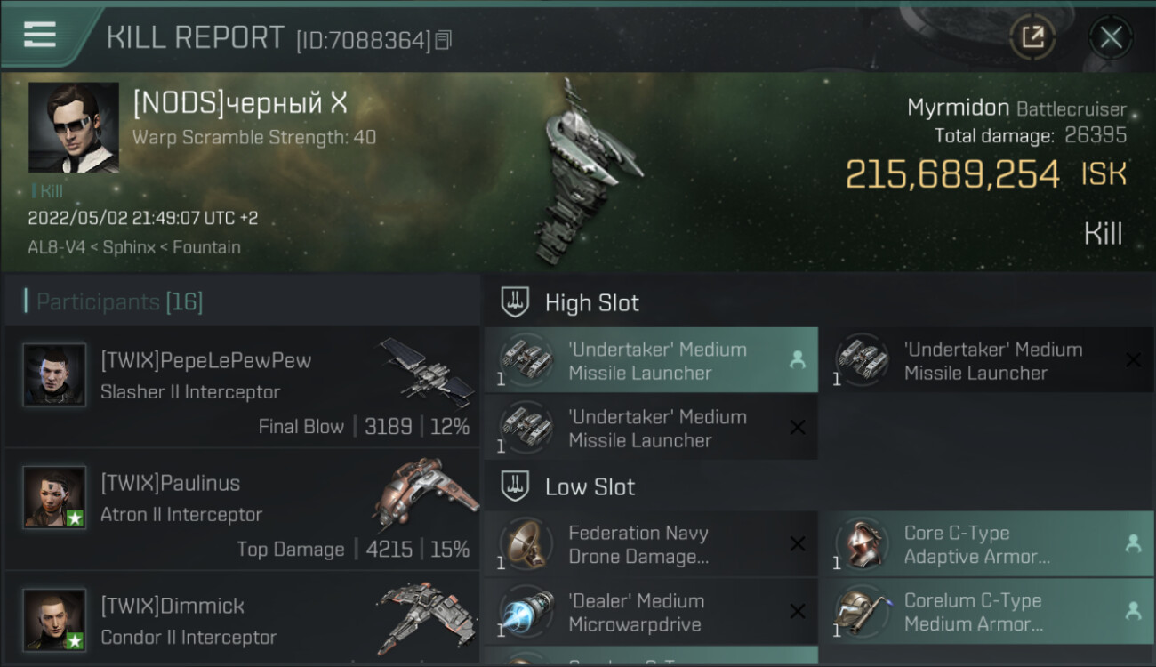Click the Condor II Interceptor ship icon

pos(425,615)
